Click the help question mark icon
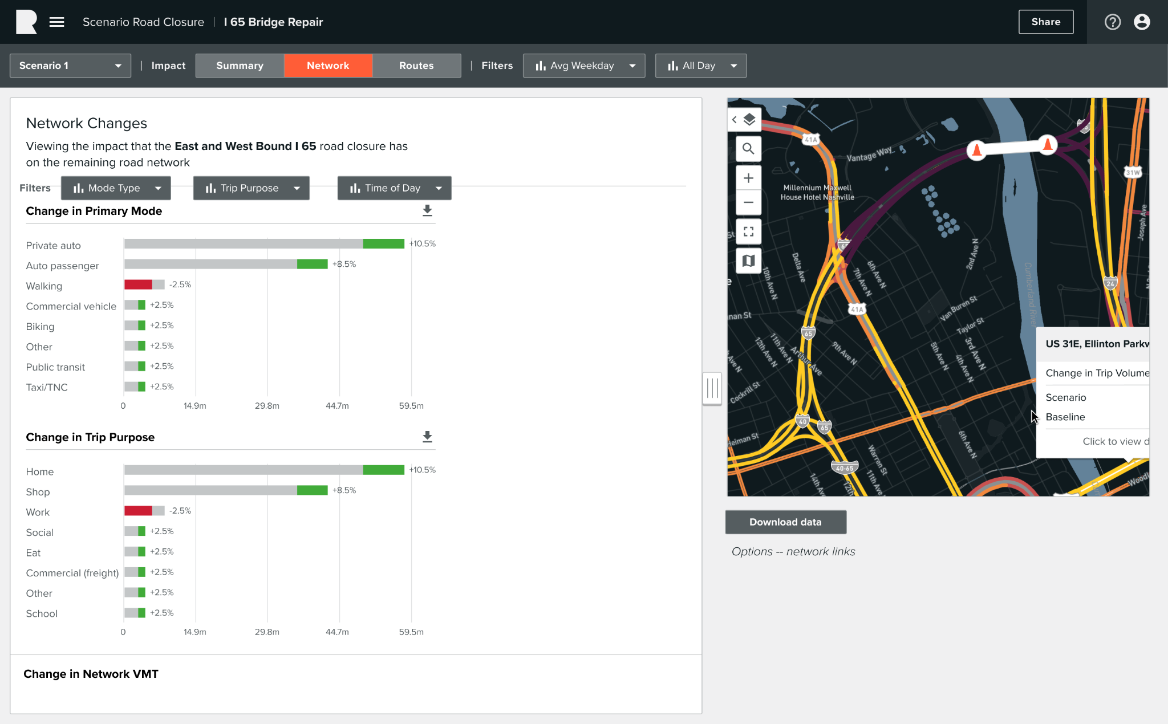Image resolution: width=1168 pixels, height=724 pixels. [1112, 22]
